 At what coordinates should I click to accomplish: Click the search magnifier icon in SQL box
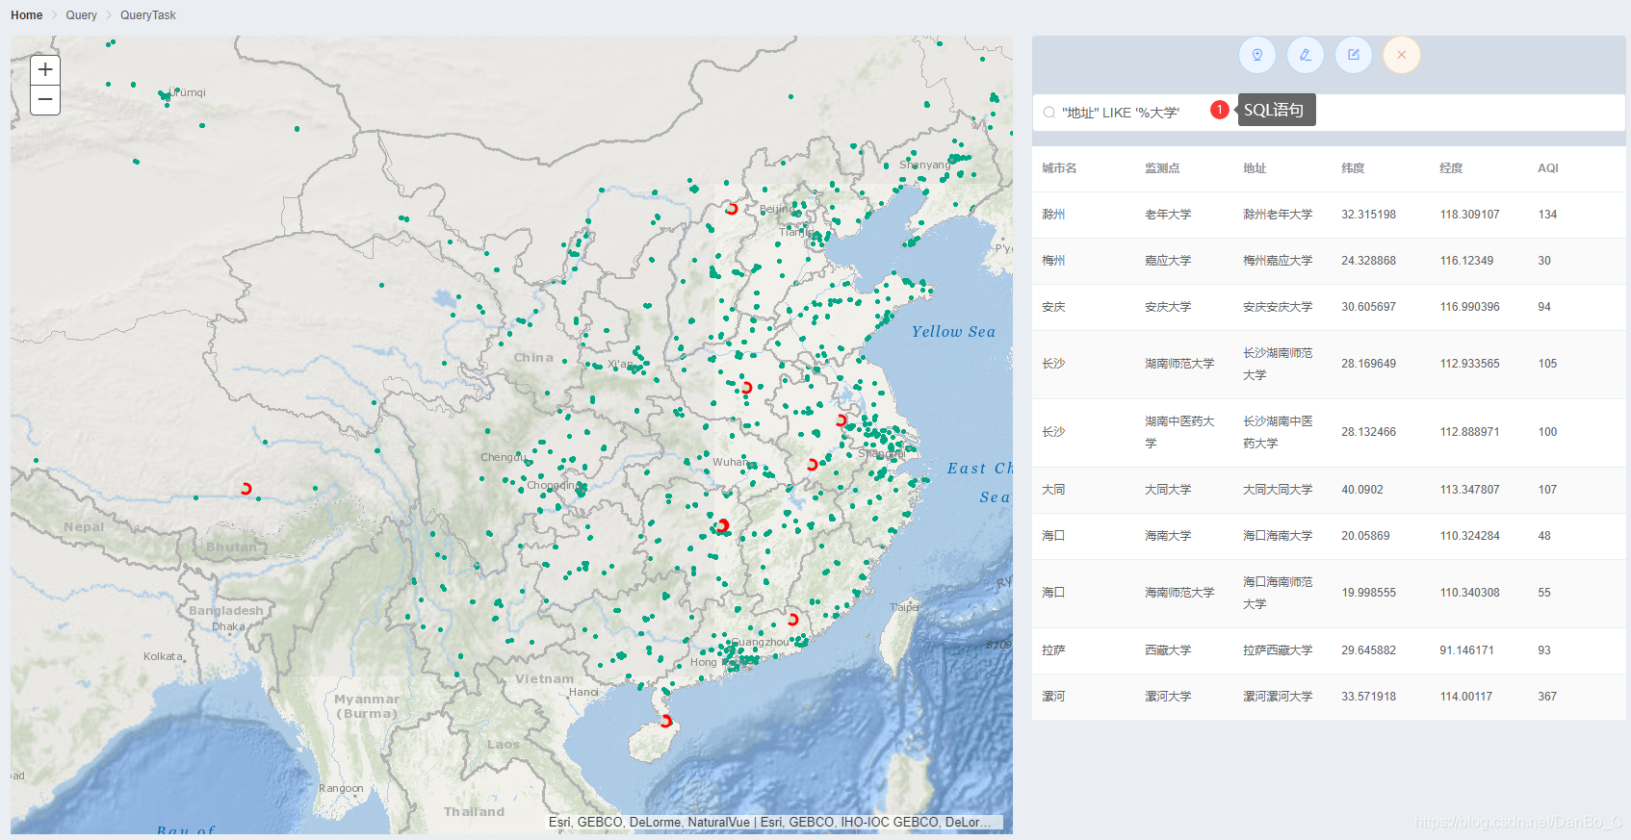pos(1048,113)
